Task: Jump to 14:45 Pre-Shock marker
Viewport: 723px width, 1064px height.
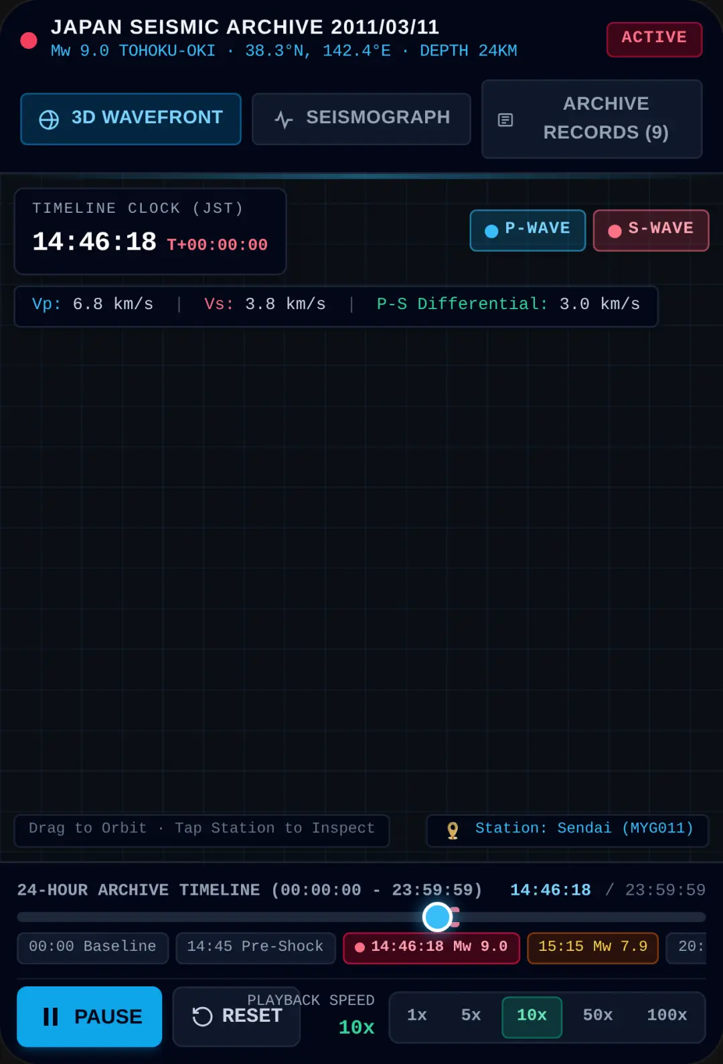Action: pos(255,948)
